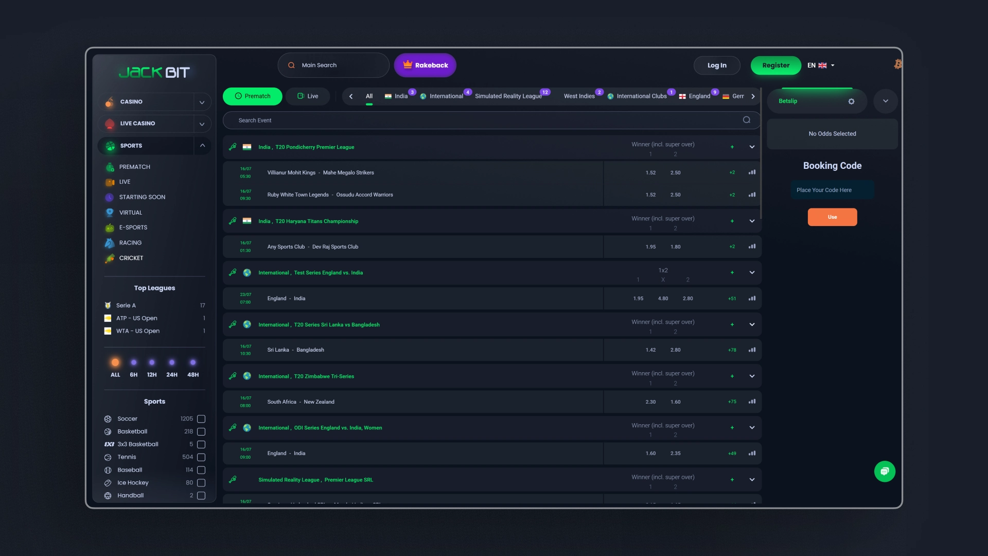Click the Place Your Code Here field

[832, 190]
